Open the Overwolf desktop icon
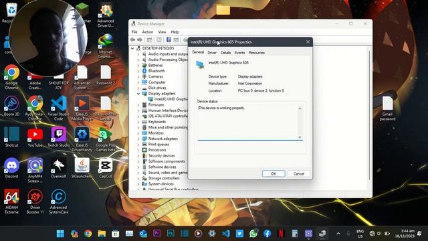The width and height of the screenshot is (428, 241). tap(58, 168)
